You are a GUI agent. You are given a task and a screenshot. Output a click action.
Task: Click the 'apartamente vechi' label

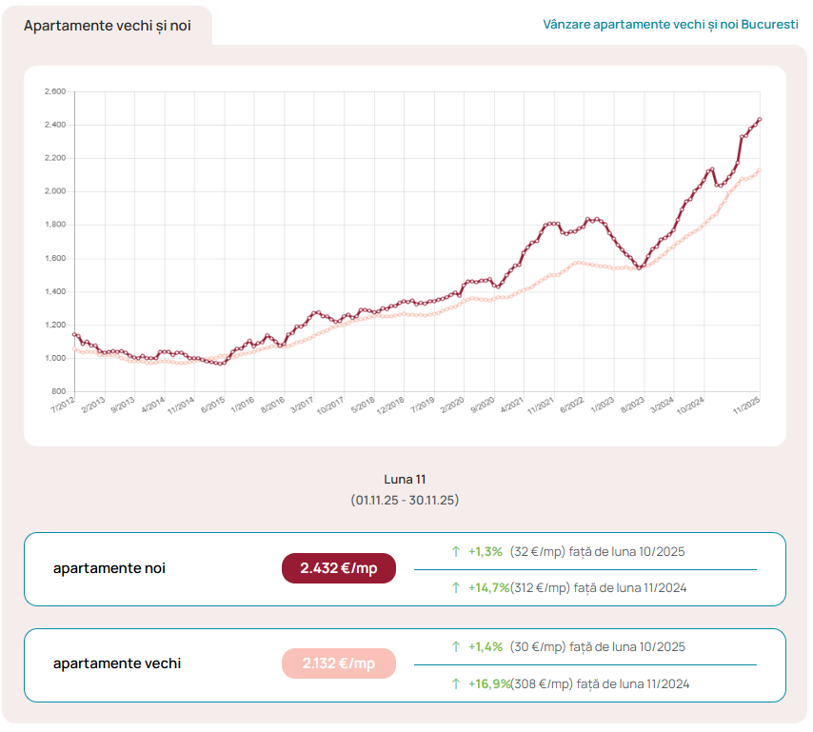(x=116, y=663)
